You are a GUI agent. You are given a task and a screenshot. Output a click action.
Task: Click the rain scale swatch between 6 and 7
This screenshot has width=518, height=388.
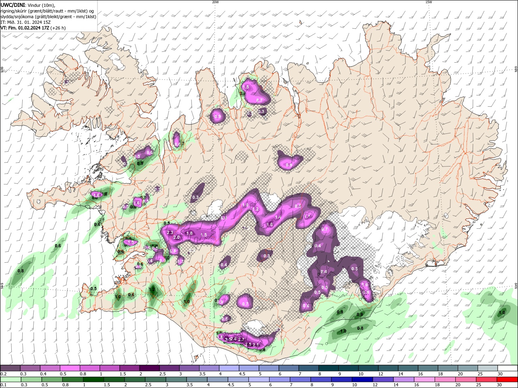point(280,380)
